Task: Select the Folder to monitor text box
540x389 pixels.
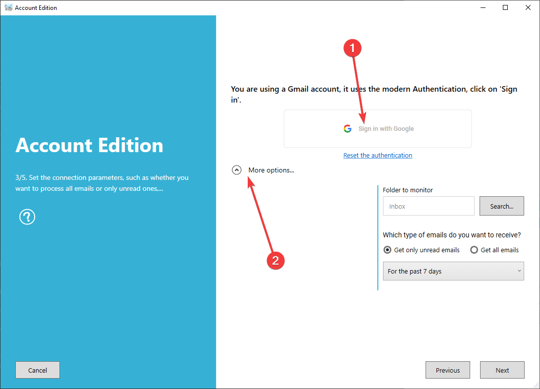Action: tap(428, 206)
